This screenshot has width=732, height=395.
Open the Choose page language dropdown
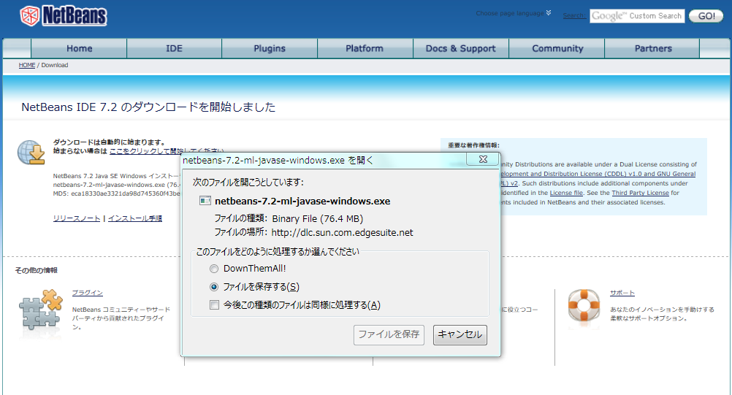pos(513,13)
